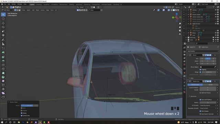Open the Vertex menu in viewport header
The width and height of the screenshot is (220, 124).
(43, 10)
